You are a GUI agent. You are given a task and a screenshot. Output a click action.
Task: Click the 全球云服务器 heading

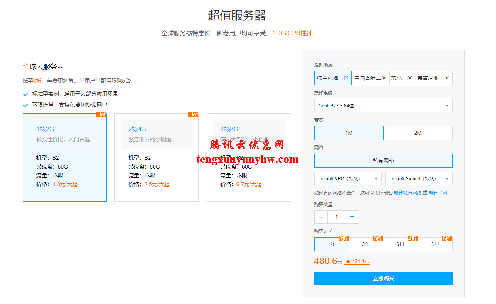43,67
